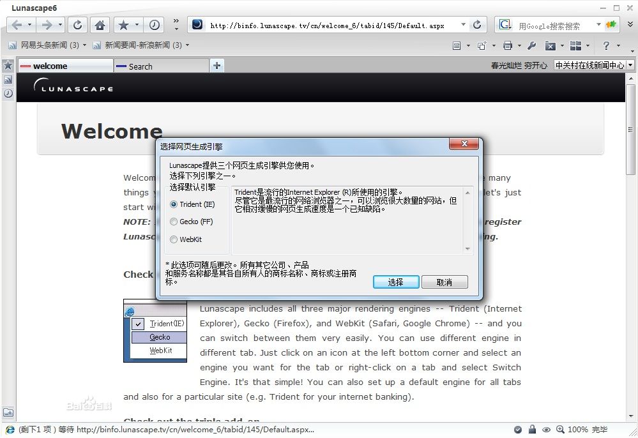Viewport: 638px width, 438px height.
Task: Click the page vertical scrollbar thumb
Action: [x=630, y=130]
